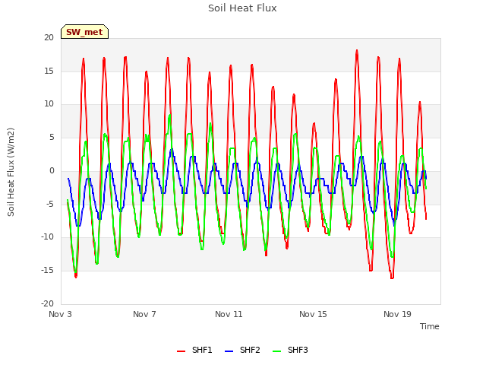
Task: Click the green SHF3 legend color marker
Action: point(276,351)
